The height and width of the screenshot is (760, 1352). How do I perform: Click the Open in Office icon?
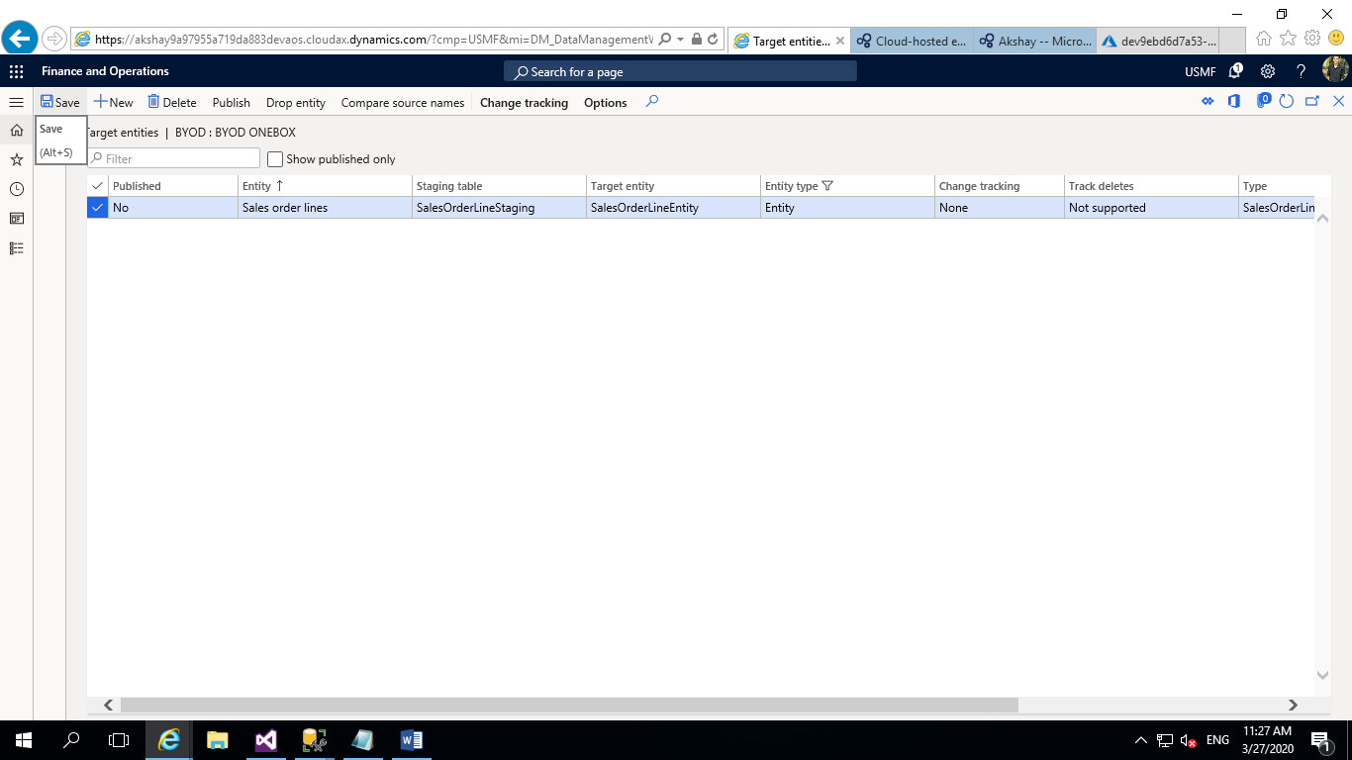point(1234,101)
